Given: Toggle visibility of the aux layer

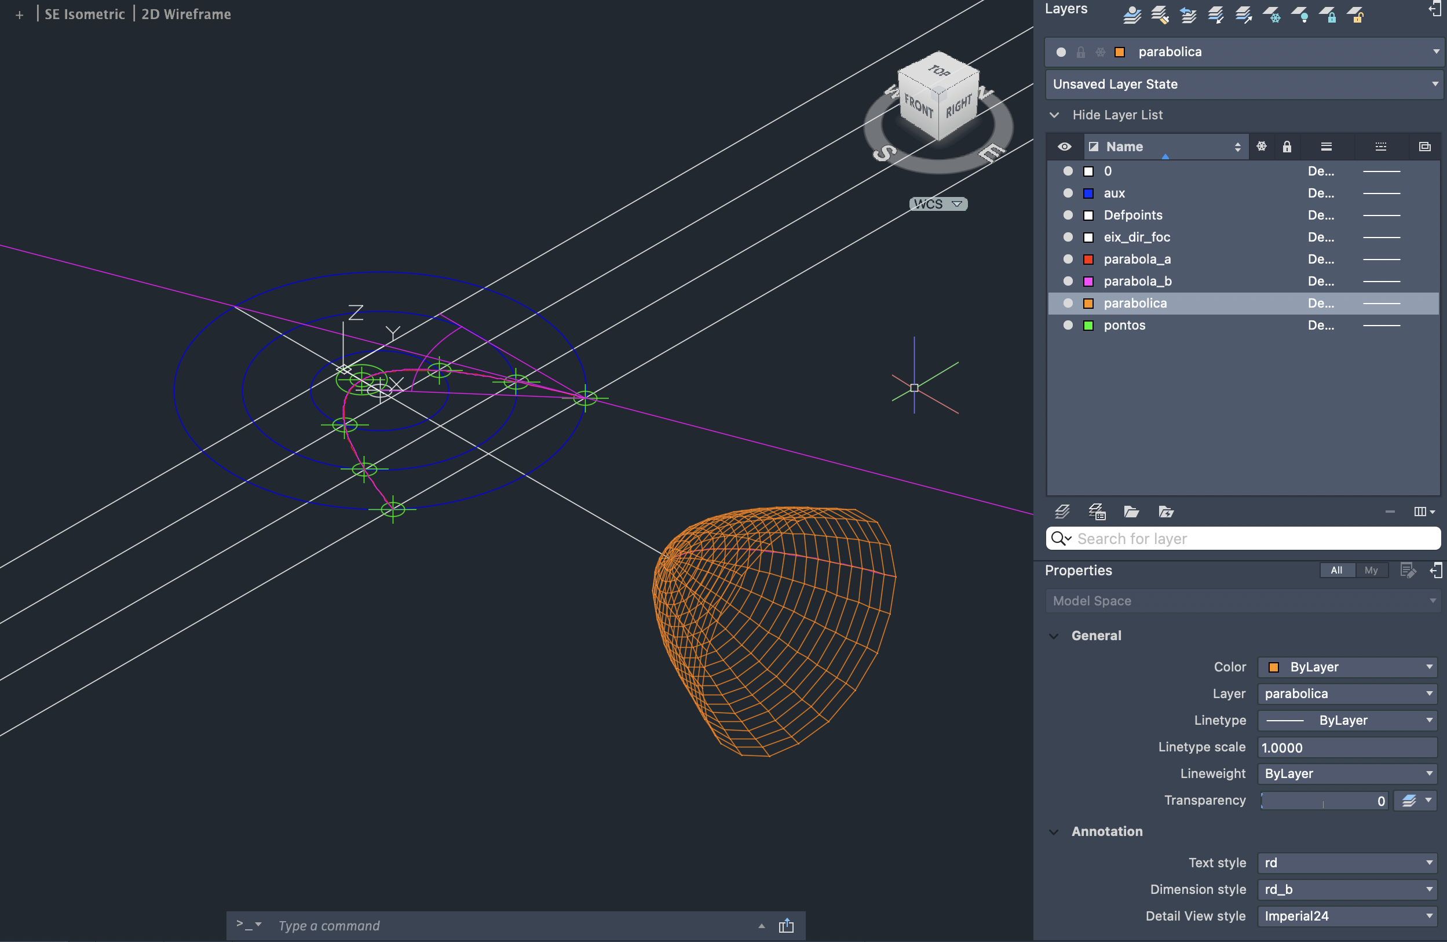Looking at the screenshot, I should click(1068, 193).
